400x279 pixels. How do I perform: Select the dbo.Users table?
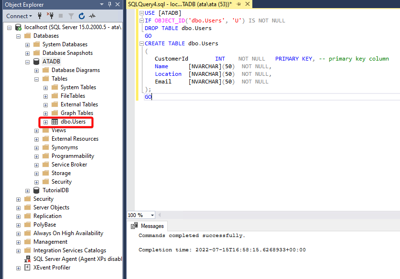point(73,122)
